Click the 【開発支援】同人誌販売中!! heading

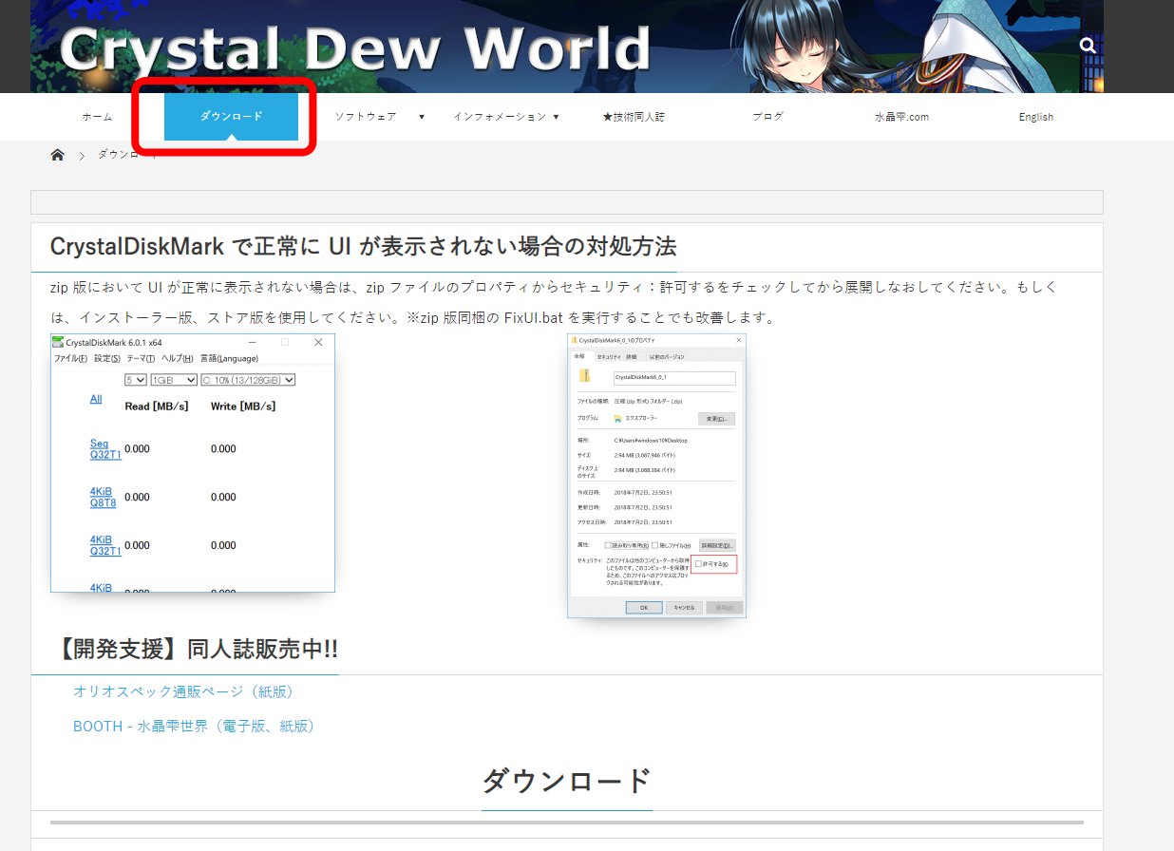pyautogui.click(x=194, y=650)
